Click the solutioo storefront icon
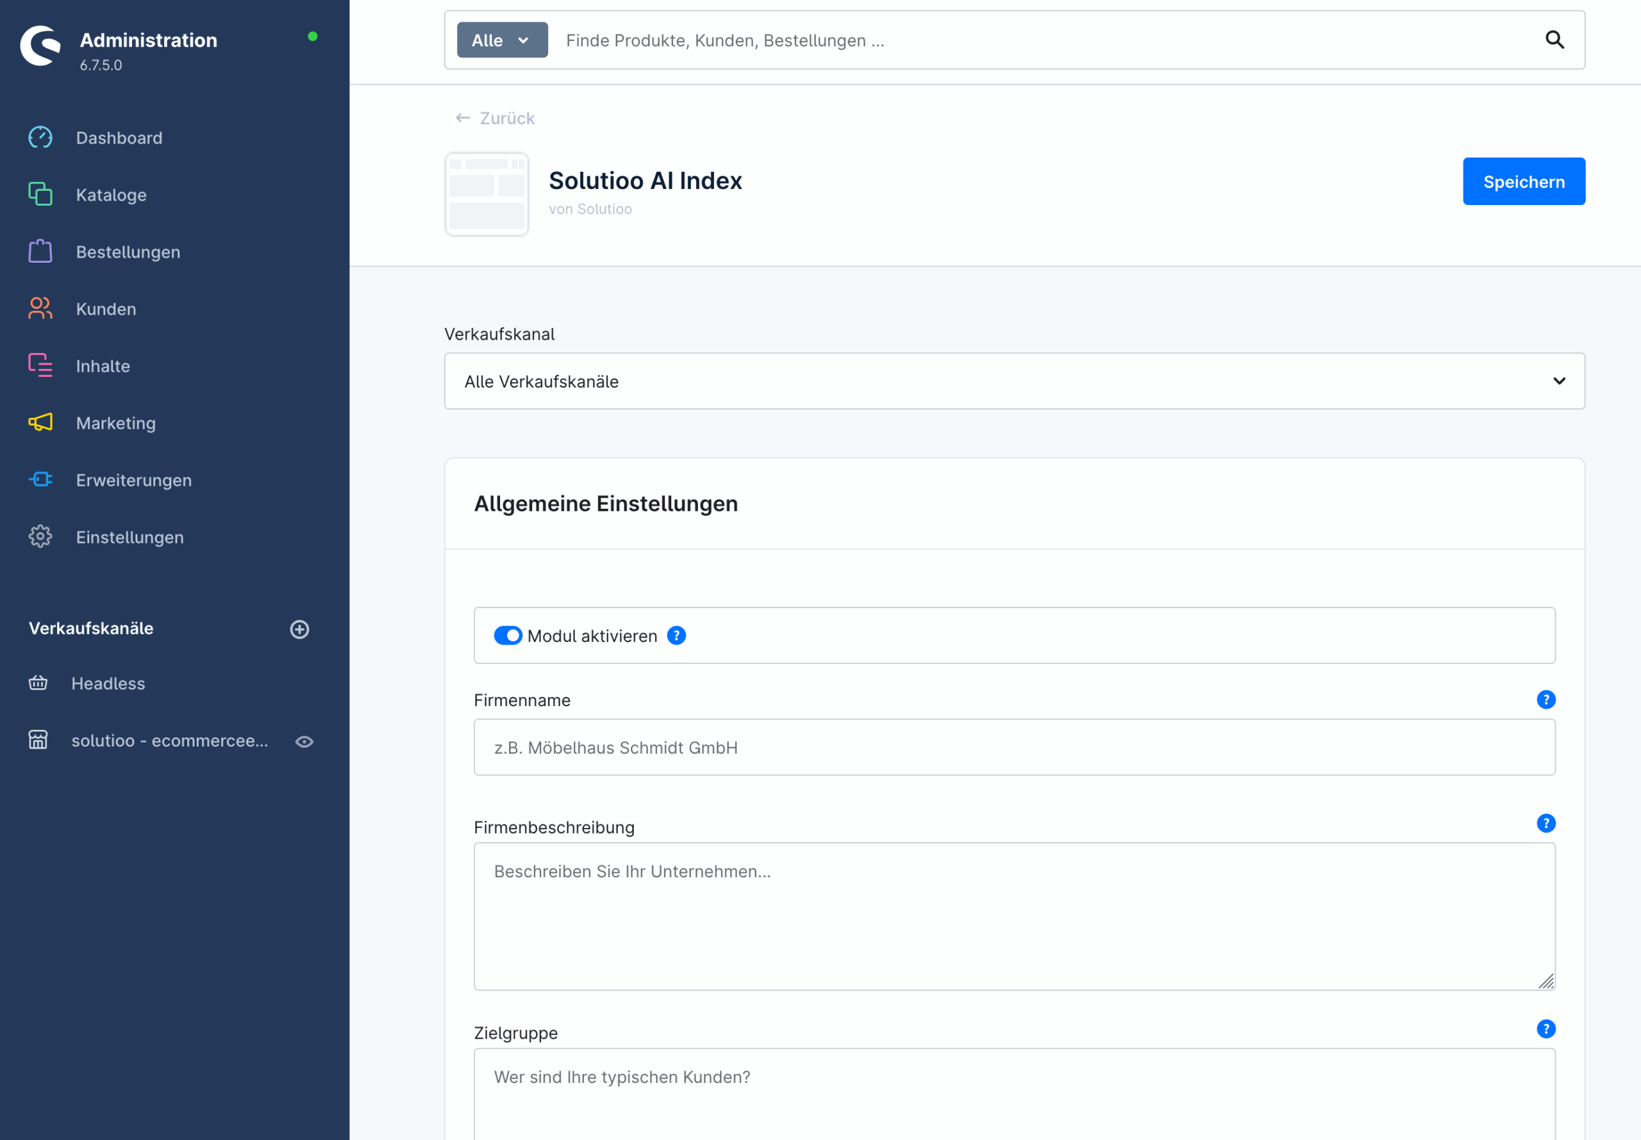The width and height of the screenshot is (1641, 1140). coord(38,740)
